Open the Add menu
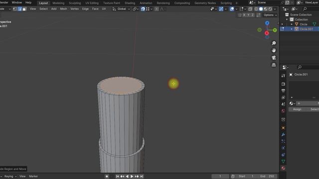The image size is (319, 179). point(54,9)
